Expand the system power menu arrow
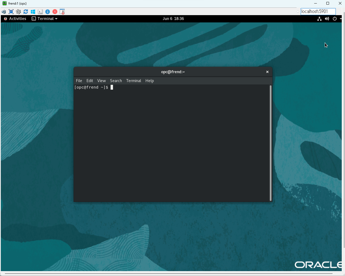This screenshot has height=276, width=345. tap(340, 19)
